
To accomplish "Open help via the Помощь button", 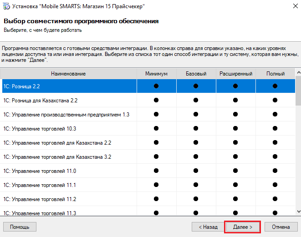I will 20,227.
